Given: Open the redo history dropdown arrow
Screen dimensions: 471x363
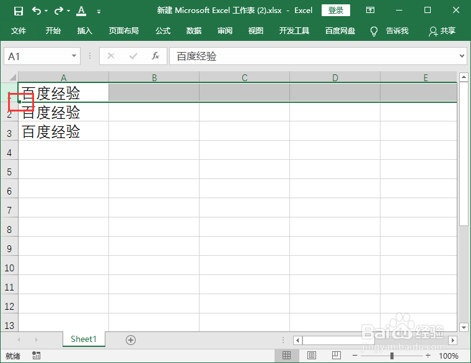Looking at the screenshot, I should pyautogui.click(x=69, y=11).
